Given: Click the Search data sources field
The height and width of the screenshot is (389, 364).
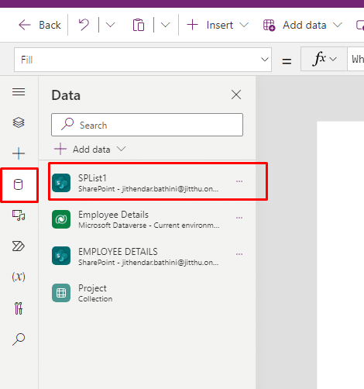Looking at the screenshot, I should coord(147,125).
